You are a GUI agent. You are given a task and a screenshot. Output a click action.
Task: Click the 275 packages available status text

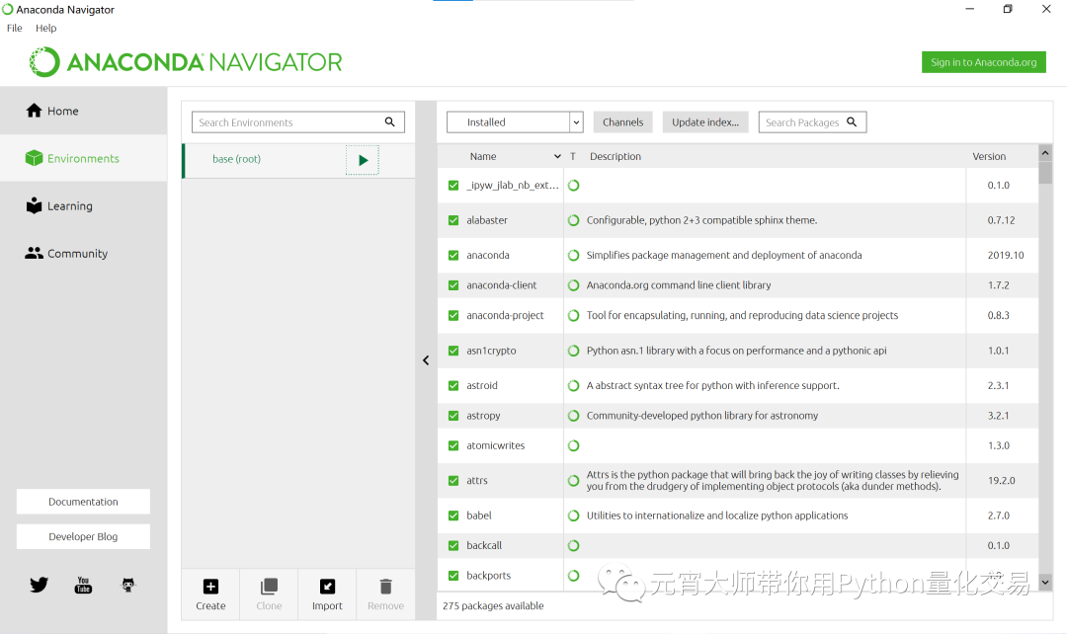click(x=493, y=605)
